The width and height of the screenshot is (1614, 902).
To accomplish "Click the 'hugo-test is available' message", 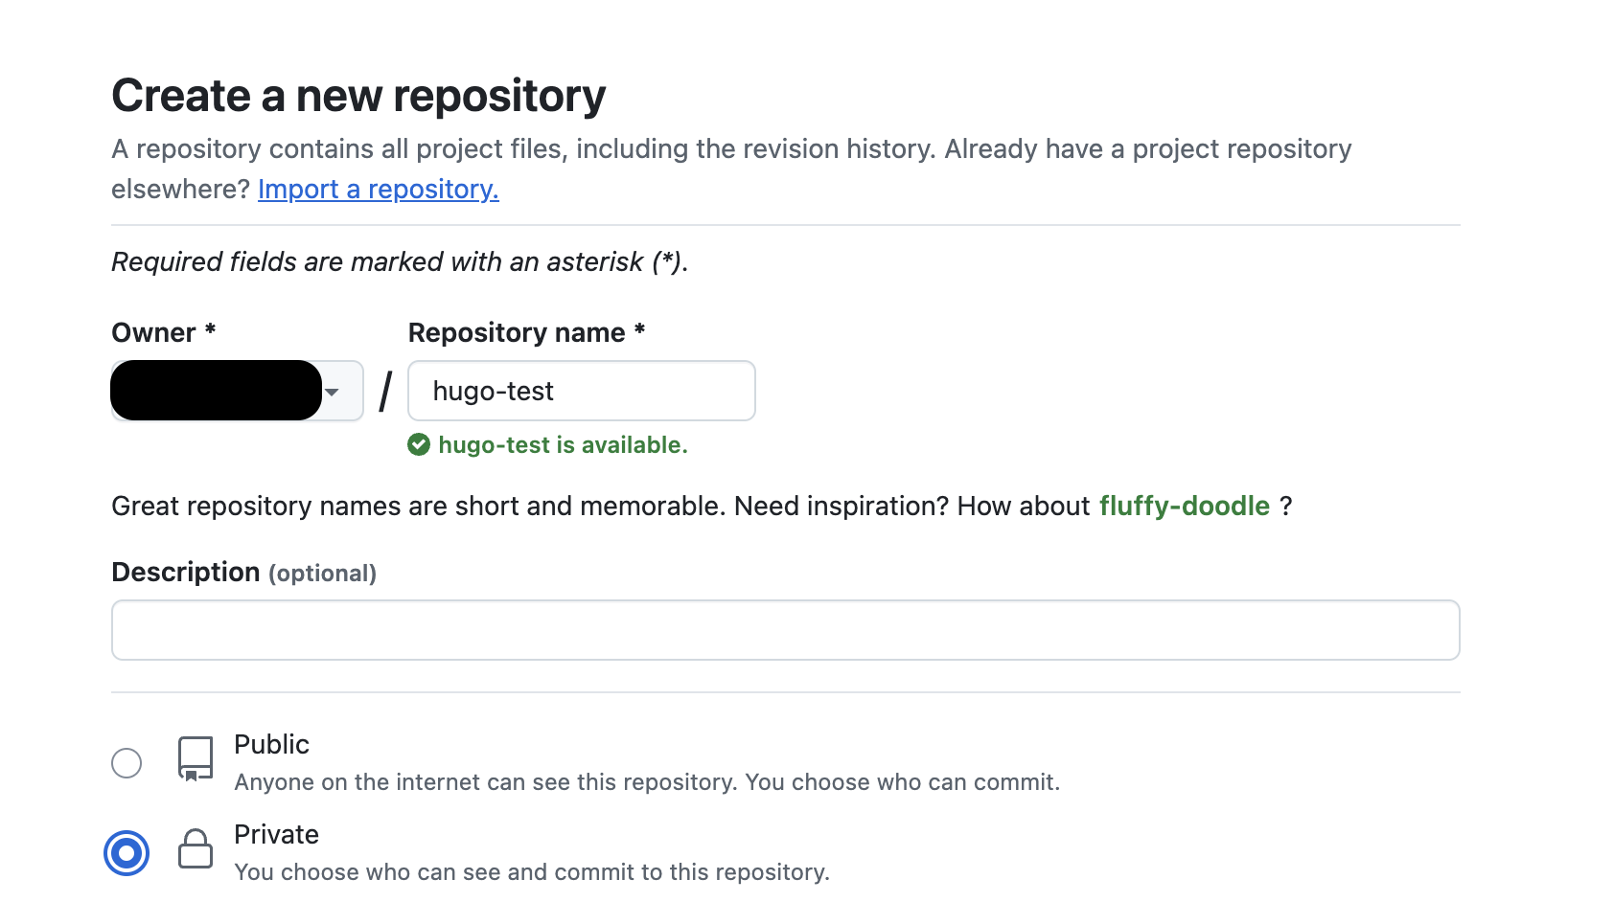I will (x=563, y=445).
